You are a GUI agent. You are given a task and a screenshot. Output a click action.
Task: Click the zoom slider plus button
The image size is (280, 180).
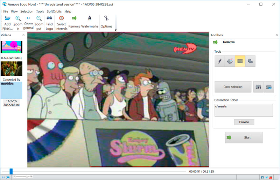tap(31, 177)
